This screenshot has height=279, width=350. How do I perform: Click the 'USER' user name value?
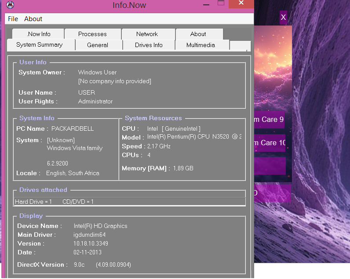[87, 92]
